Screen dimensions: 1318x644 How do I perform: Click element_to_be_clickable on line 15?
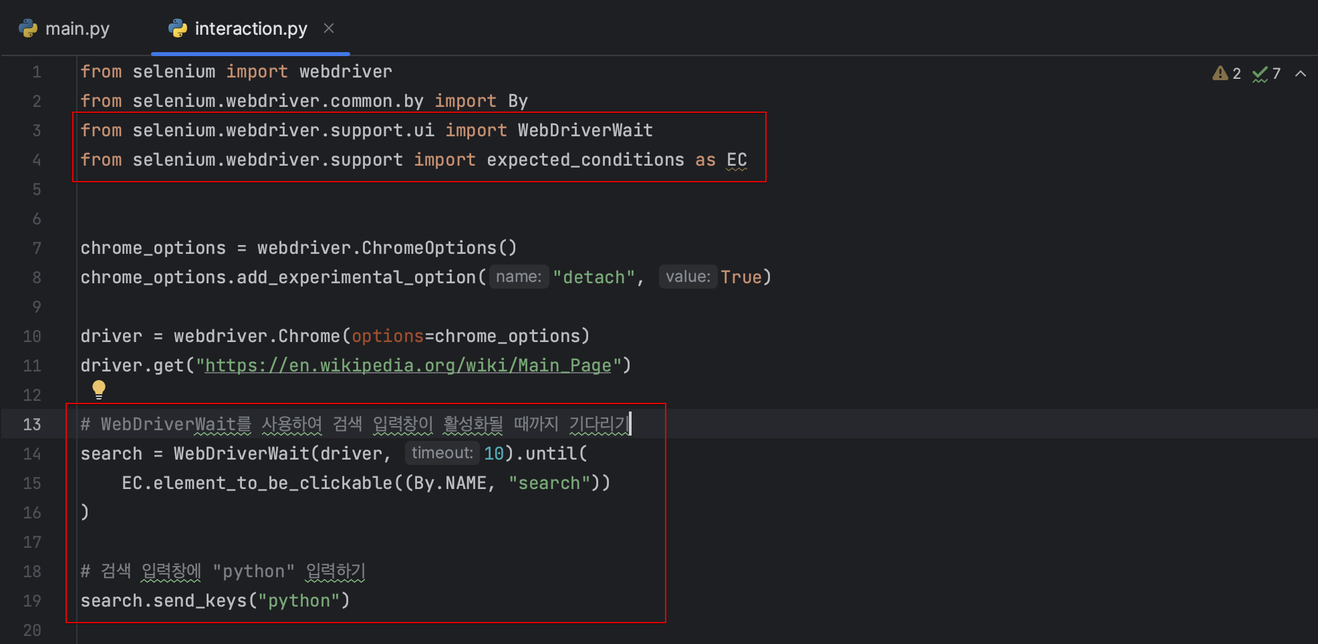pyautogui.click(x=273, y=483)
